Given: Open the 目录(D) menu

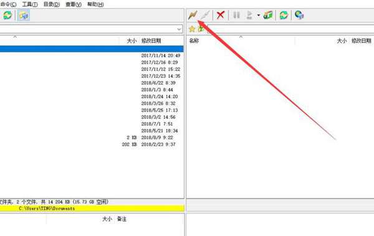Looking at the screenshot, I should tap(52, 4).
